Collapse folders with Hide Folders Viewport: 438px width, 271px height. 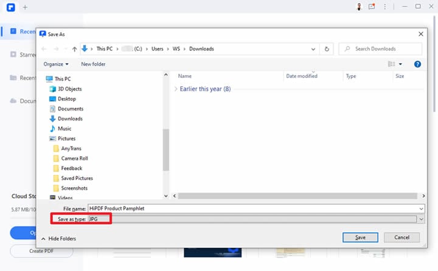(x=59, y=239)
